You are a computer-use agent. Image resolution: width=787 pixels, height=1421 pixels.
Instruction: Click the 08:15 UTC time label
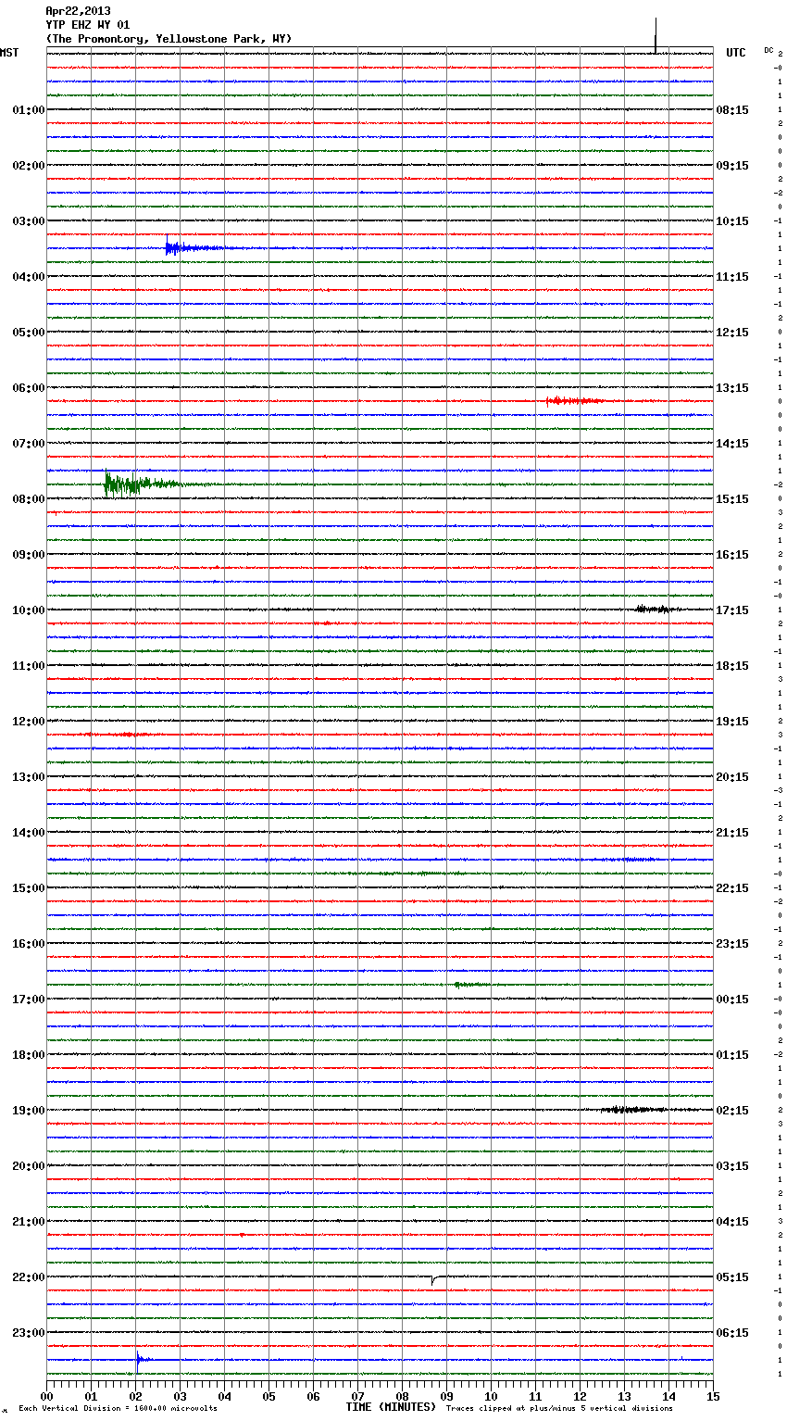coord(732,110)
